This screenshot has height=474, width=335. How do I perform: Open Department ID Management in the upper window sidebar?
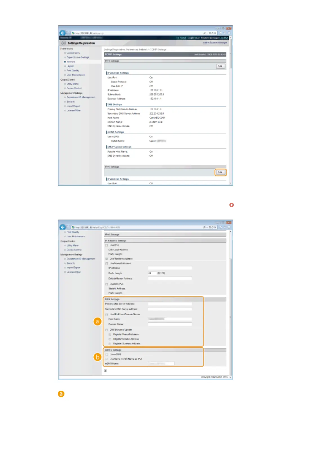[81, 97]
